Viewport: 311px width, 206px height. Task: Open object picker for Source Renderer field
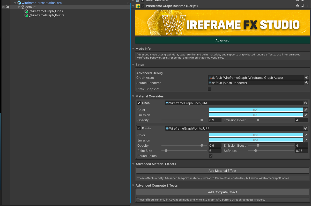click(307, 83)
